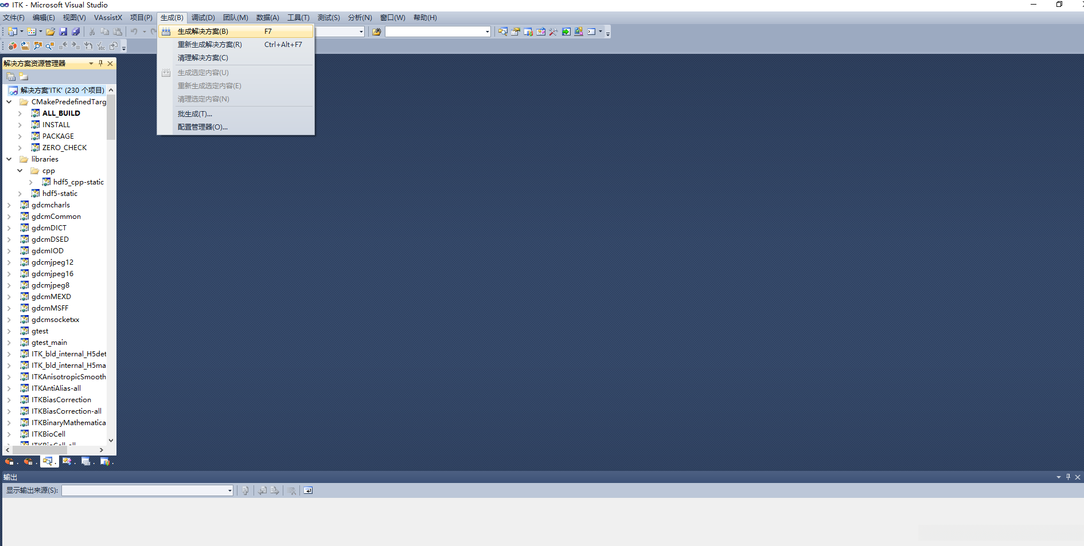Click the Open File folder icon

[50, 32]
